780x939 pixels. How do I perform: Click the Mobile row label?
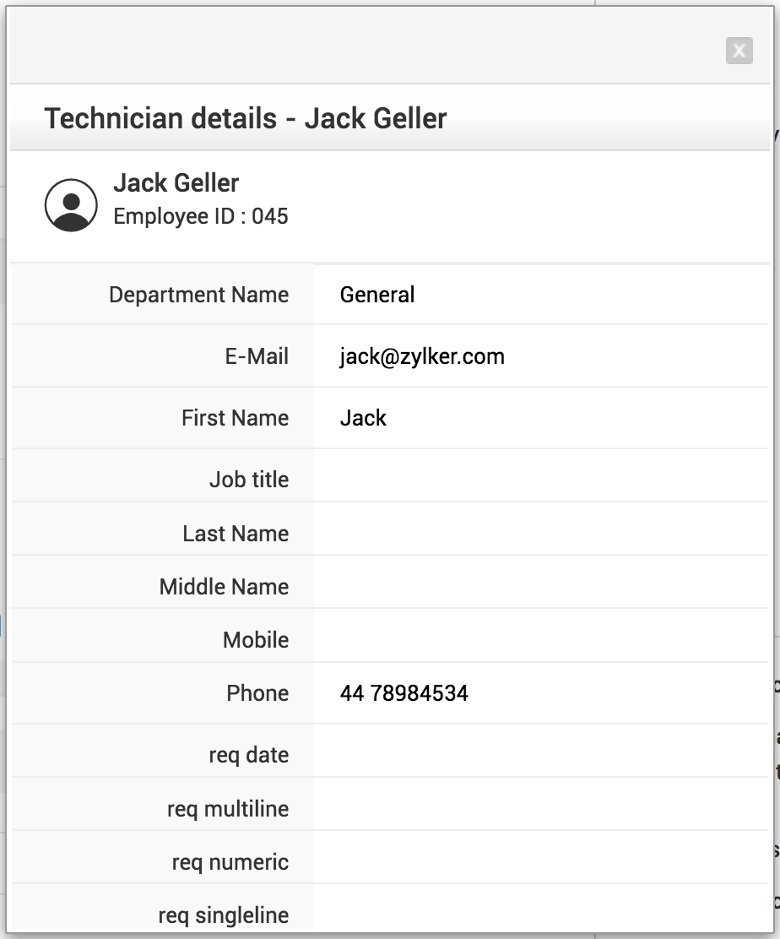(x=256, y=640)
